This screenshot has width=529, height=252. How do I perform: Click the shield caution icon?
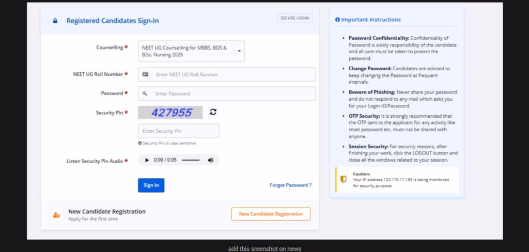pos(343,180)
